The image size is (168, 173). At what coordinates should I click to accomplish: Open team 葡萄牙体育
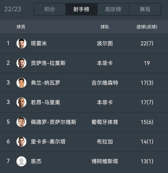105,122
